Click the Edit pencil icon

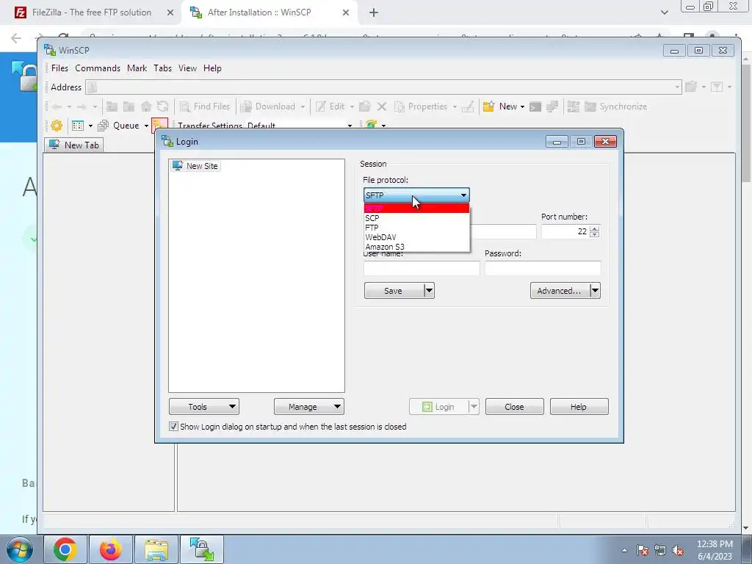(321, 106)
